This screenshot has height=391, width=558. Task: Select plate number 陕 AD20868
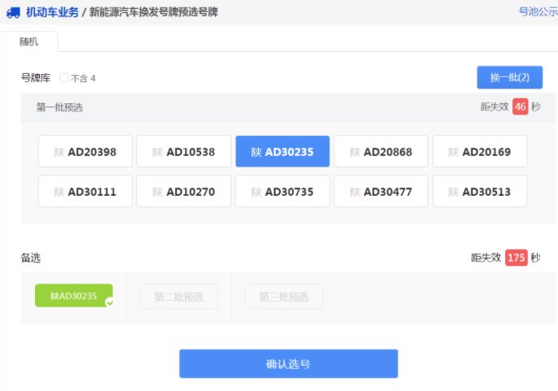(x=380, y=151)
